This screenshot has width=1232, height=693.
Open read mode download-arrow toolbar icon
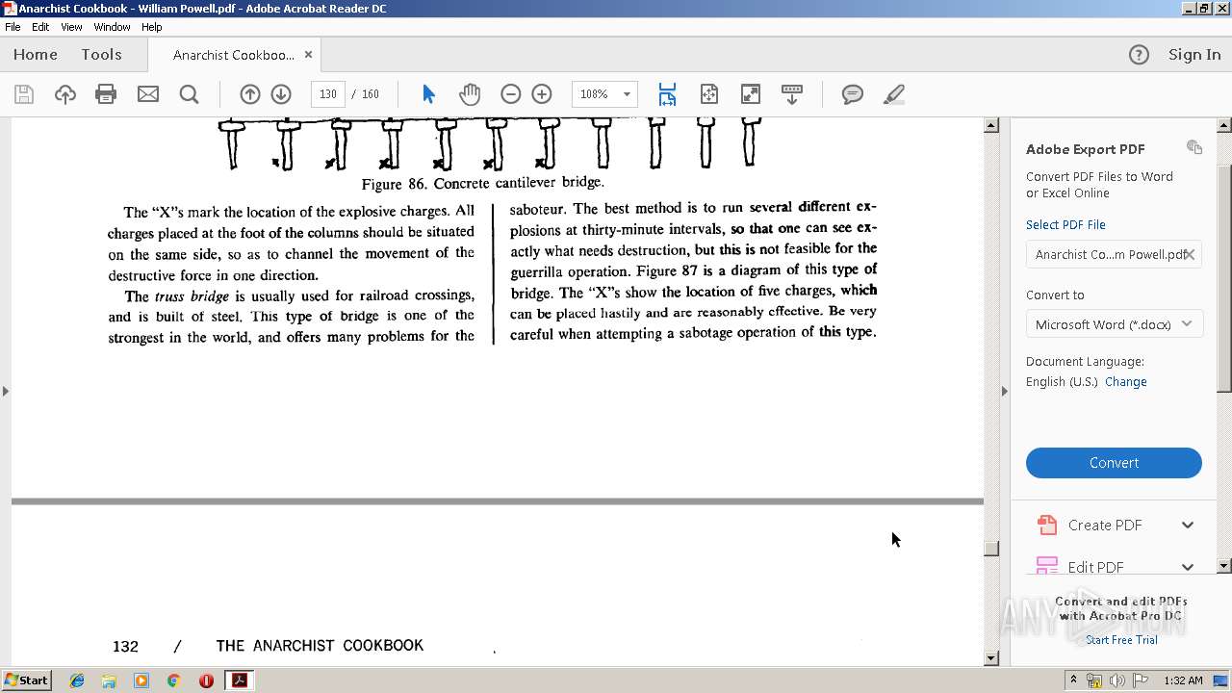(792, 94)
